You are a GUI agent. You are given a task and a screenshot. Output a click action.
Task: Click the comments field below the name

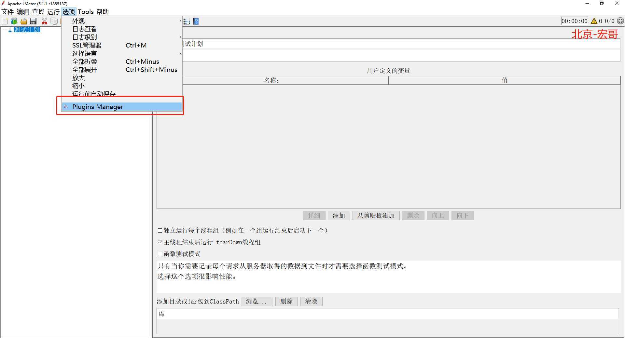point(401,55)
